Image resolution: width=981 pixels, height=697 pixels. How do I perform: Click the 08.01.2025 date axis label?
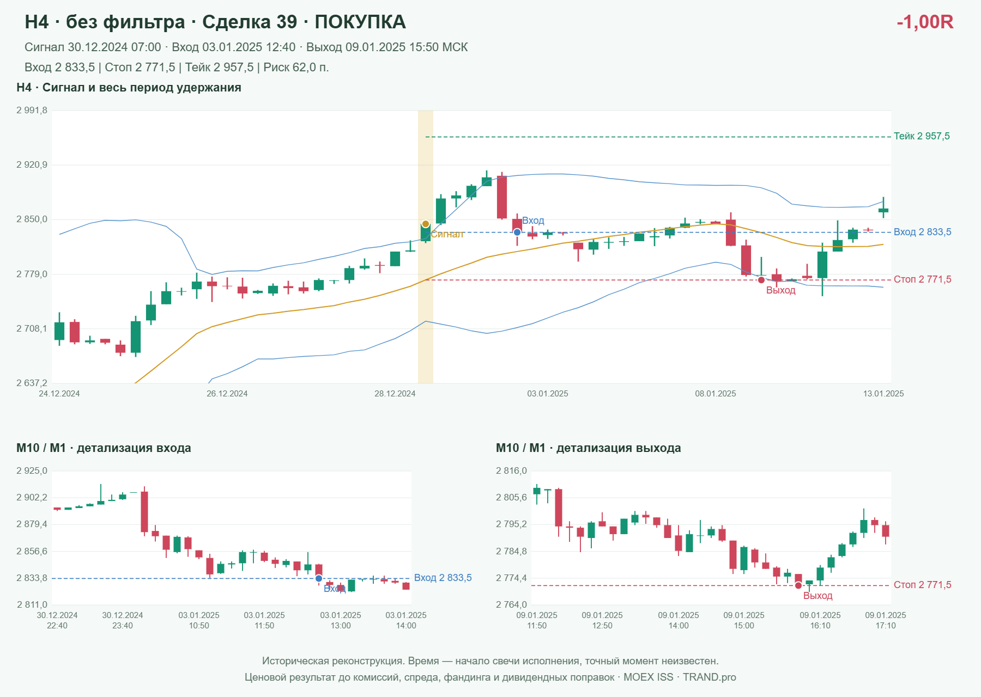click(716, 394)
